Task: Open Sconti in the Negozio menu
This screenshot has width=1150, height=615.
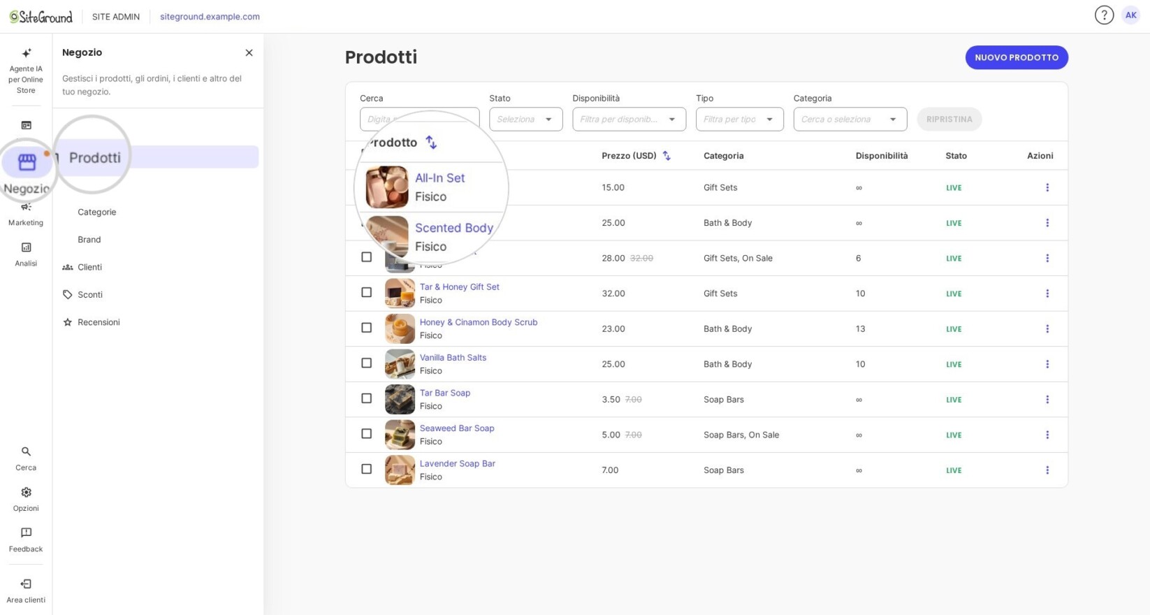Action: tap(90, 294)
